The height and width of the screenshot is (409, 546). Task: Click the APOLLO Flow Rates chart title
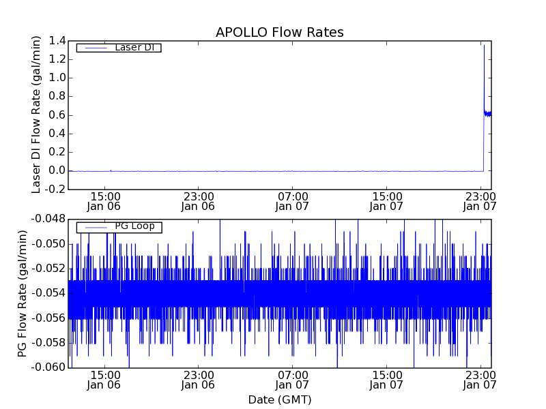[x=279, y=33]
